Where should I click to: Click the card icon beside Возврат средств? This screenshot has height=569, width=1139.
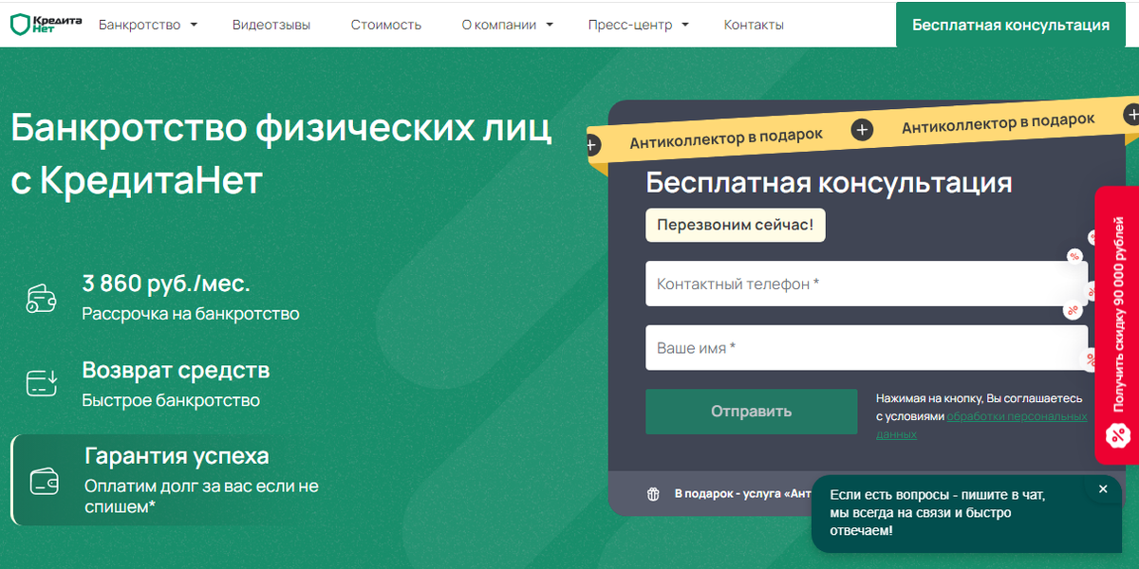coord(41,383)
